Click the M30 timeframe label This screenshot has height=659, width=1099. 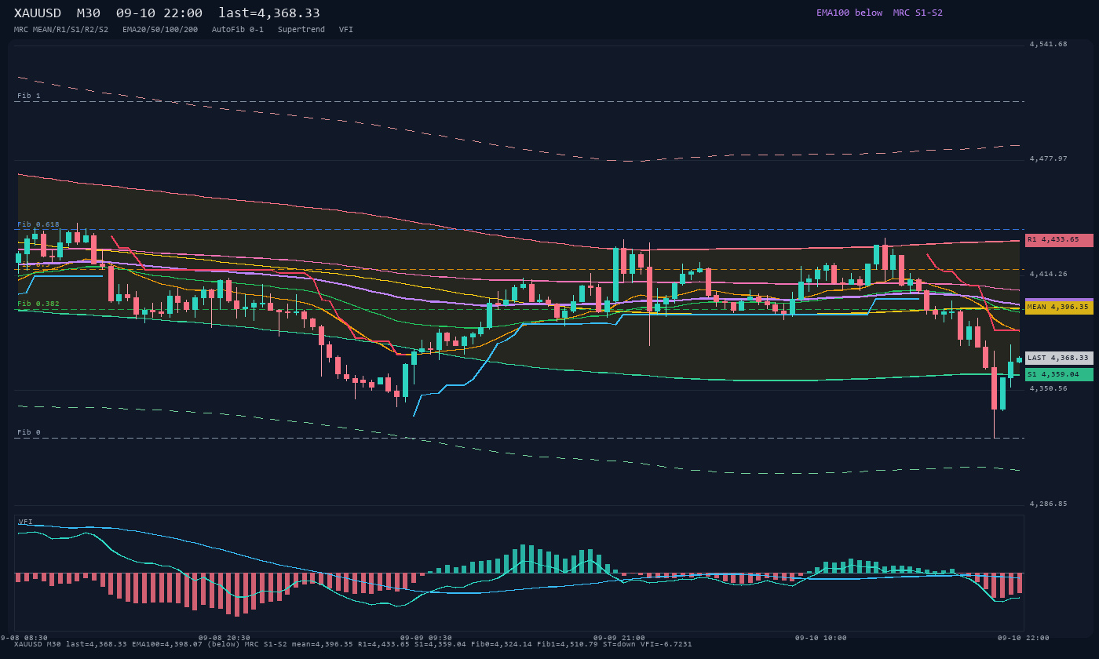89,13
